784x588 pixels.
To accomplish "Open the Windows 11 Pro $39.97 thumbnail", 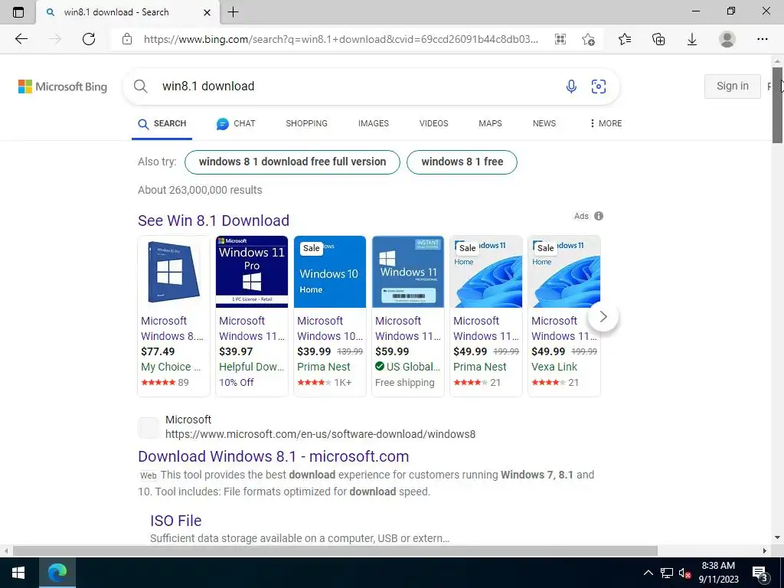I will click(252, 272).
